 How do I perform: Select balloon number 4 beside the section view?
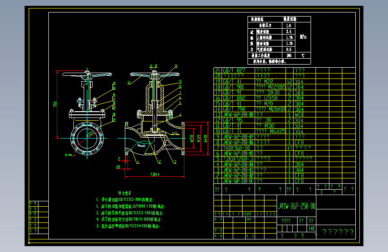(180, 115)
